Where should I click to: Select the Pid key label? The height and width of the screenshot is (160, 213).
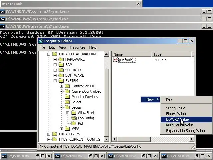pyautogui.click(x=80, y=123)
